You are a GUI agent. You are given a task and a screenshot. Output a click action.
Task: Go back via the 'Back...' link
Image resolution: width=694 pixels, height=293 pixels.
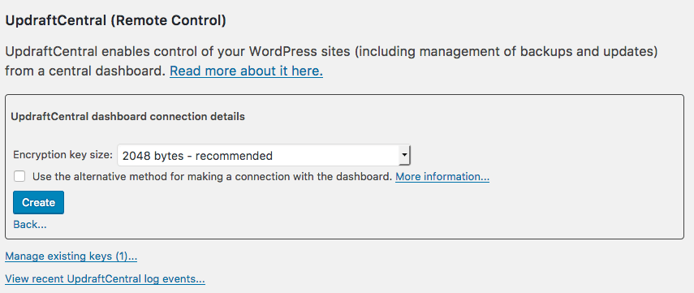click(x=30, y=224)
